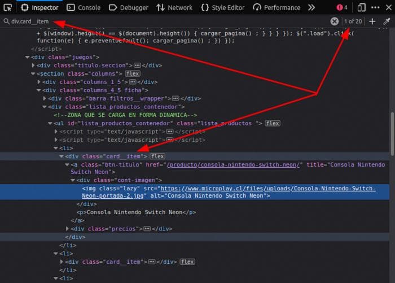The width and height of the screenshot is (395, 283).
Task: Activate the element picker icon
Action: click(8, 7)
